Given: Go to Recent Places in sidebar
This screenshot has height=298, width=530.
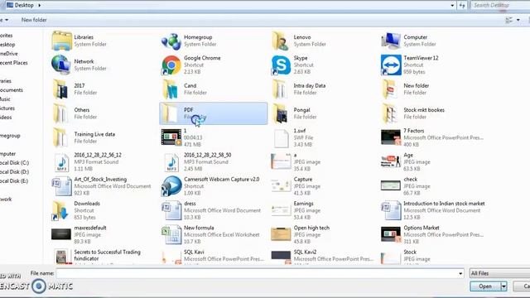Looking at the screenshot, I should pos(13,63).
